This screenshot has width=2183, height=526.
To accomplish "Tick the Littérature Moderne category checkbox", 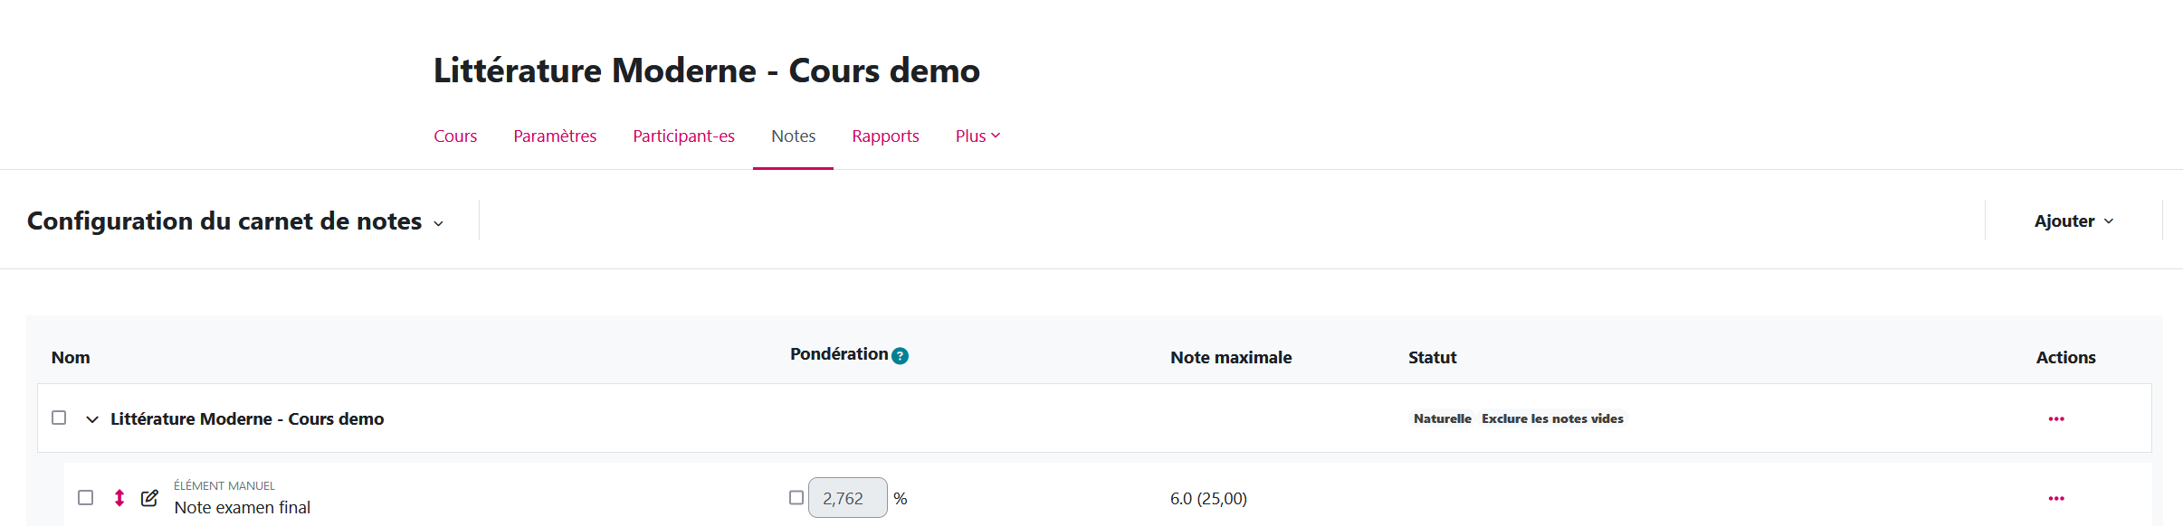I will tap(59, 418).
